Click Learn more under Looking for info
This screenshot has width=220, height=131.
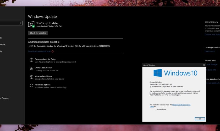point(210,51)
